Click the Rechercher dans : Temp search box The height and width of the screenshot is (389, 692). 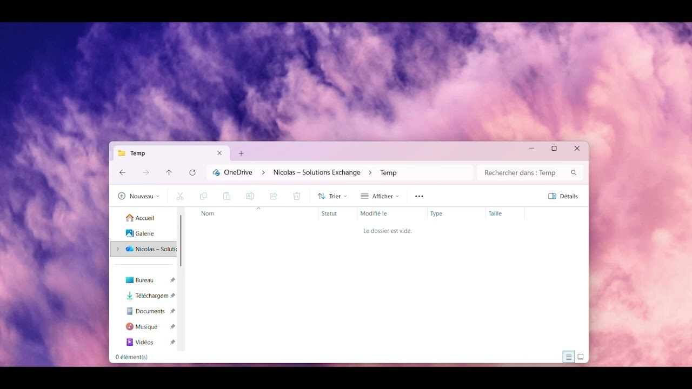coord(530,173)
